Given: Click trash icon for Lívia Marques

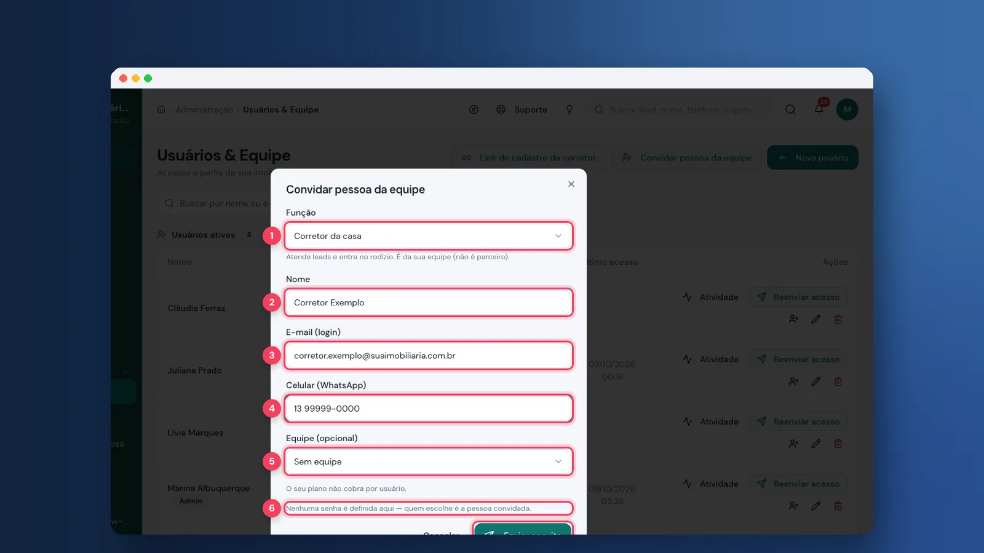Looking at the screenshot, I should tap(838, 444).
